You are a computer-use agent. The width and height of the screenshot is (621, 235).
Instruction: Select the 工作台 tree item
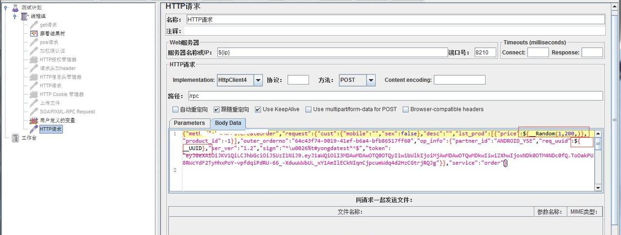tap(29, 138)
